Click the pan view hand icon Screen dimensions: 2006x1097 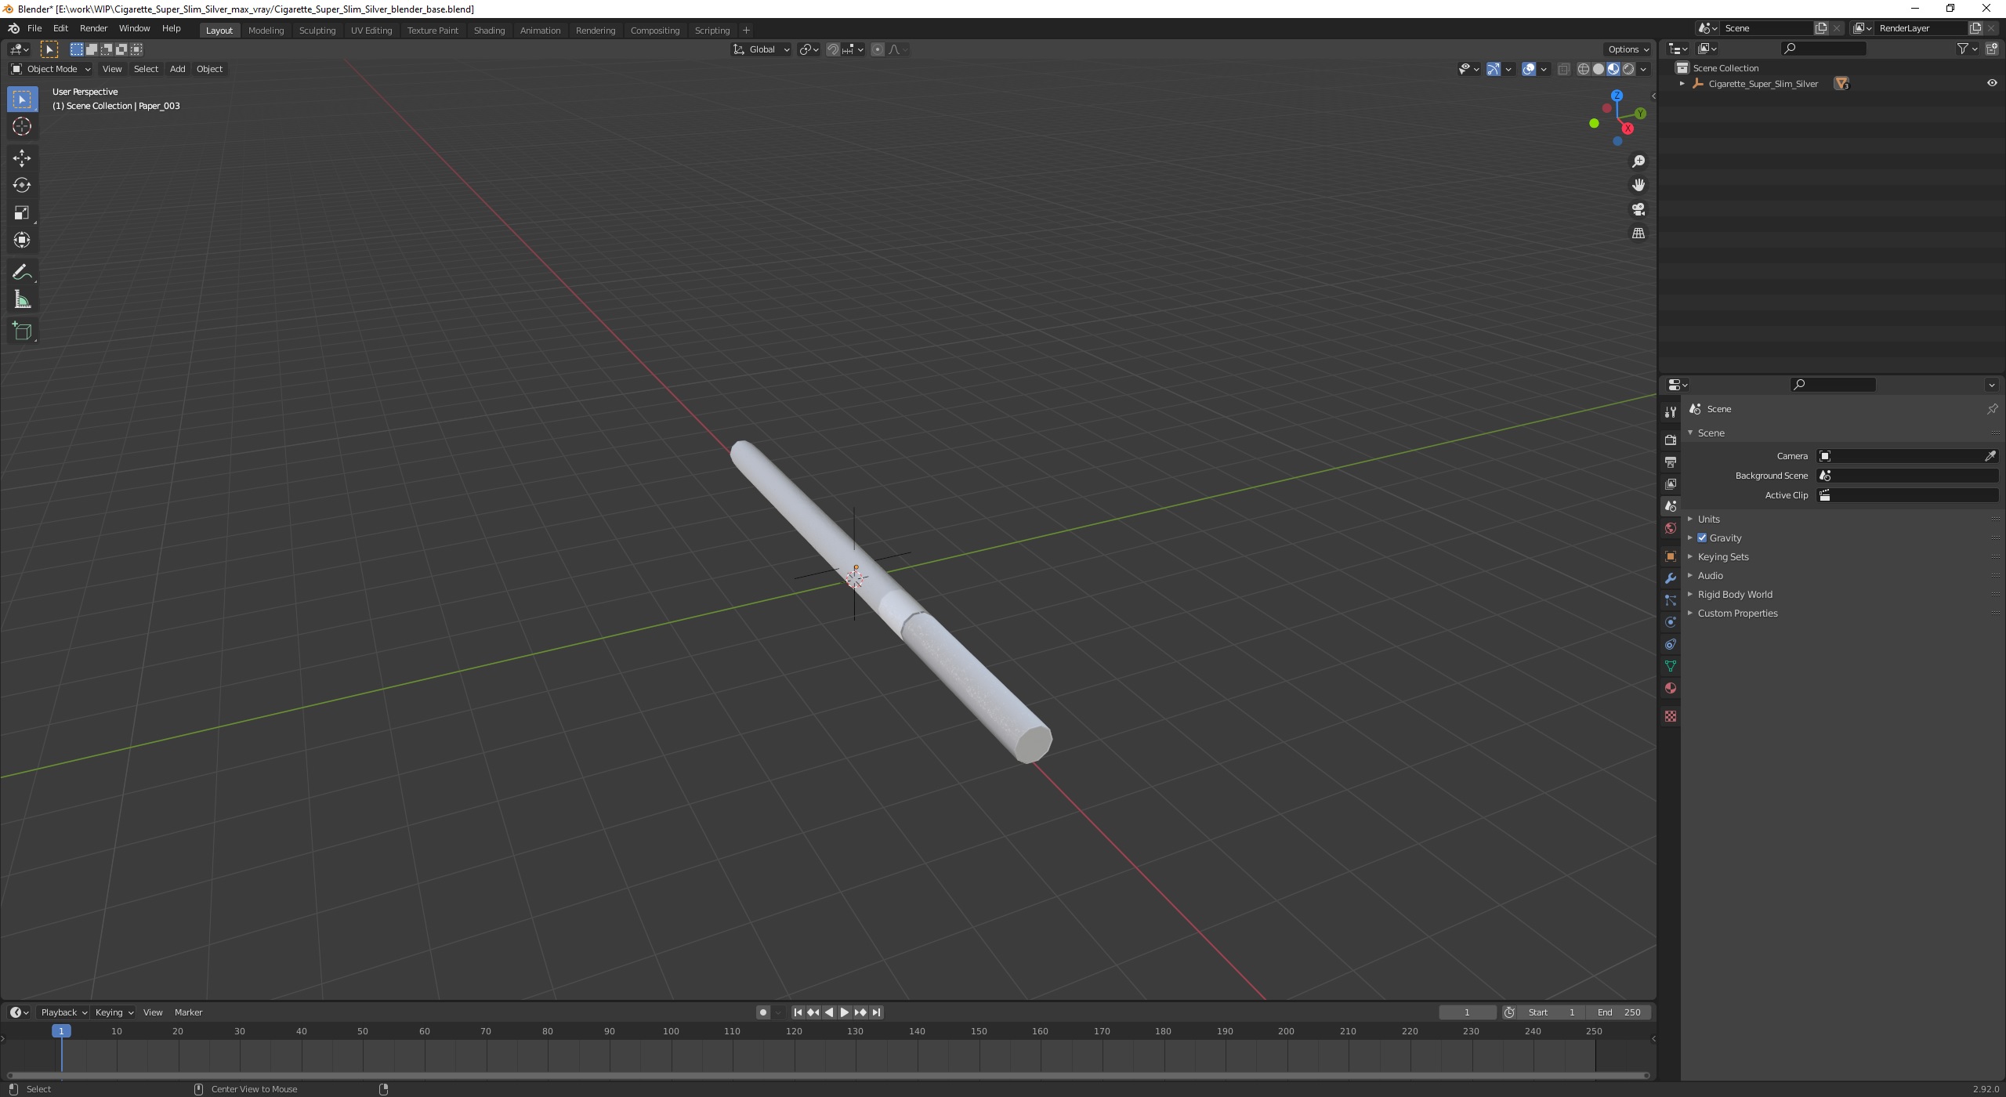[x=1638, y=185]
